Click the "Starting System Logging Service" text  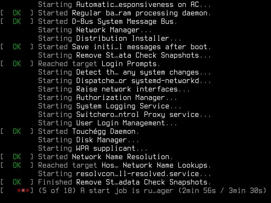pos(110,106)
